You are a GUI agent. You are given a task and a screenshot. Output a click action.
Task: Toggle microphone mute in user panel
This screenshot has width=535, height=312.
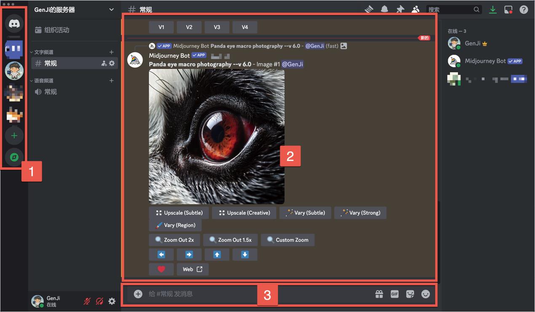click(87, 301)
